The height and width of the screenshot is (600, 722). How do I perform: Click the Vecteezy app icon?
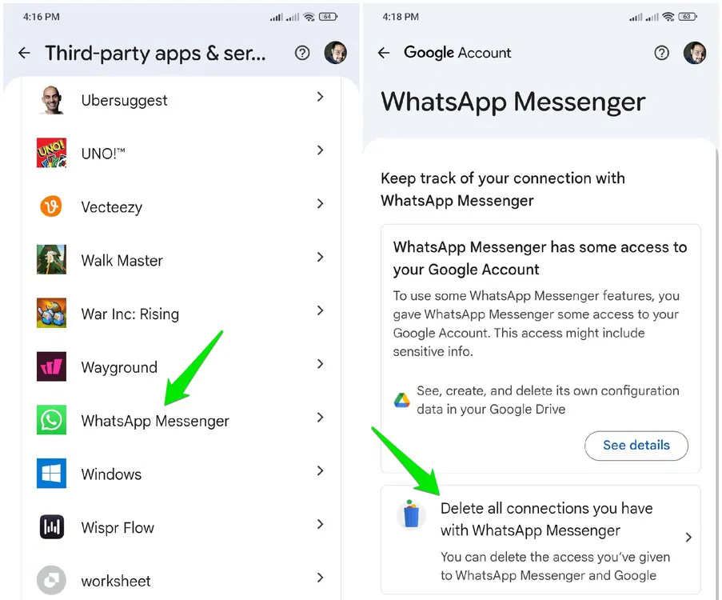51,206
